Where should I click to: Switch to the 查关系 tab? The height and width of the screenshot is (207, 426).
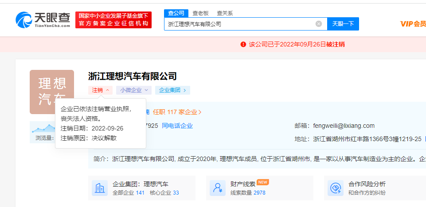point(225,13)
